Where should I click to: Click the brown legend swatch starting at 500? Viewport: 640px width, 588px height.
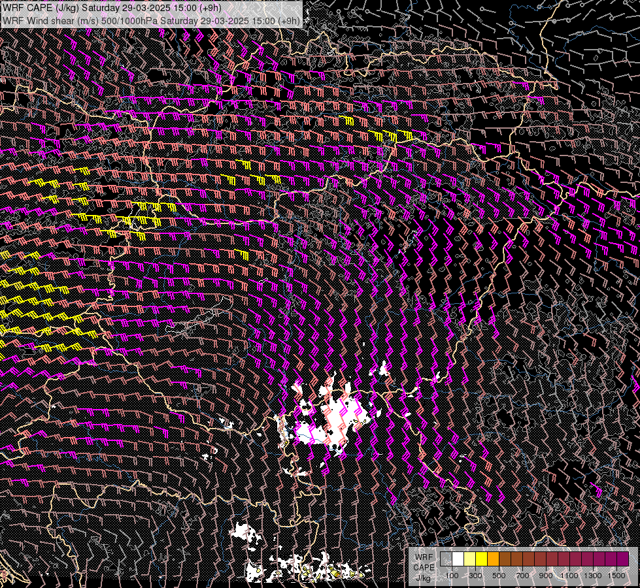pos(505,559)
